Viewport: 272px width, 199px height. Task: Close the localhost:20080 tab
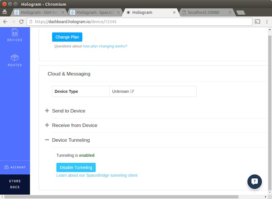click(230, 13)
